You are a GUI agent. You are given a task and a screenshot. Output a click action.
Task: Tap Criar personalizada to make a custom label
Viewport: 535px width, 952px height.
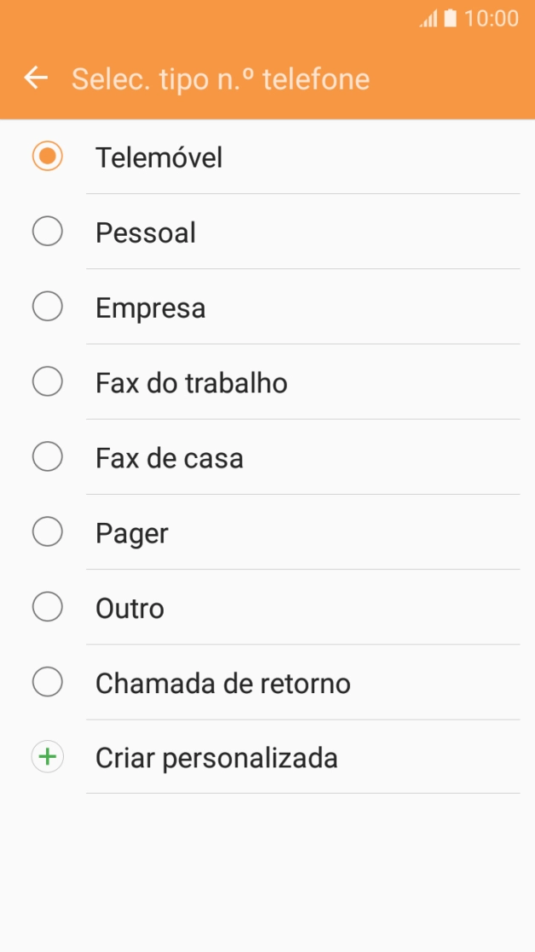pos(216,757)
